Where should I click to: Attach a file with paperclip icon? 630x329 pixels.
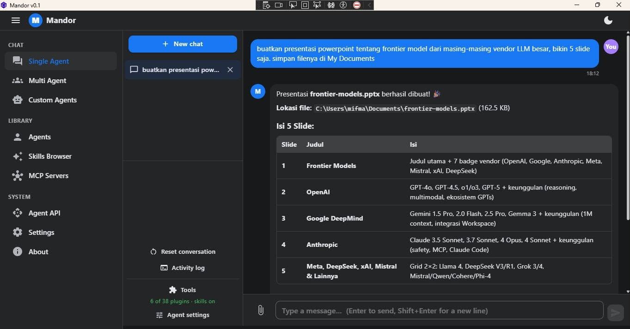click(261, 311)
